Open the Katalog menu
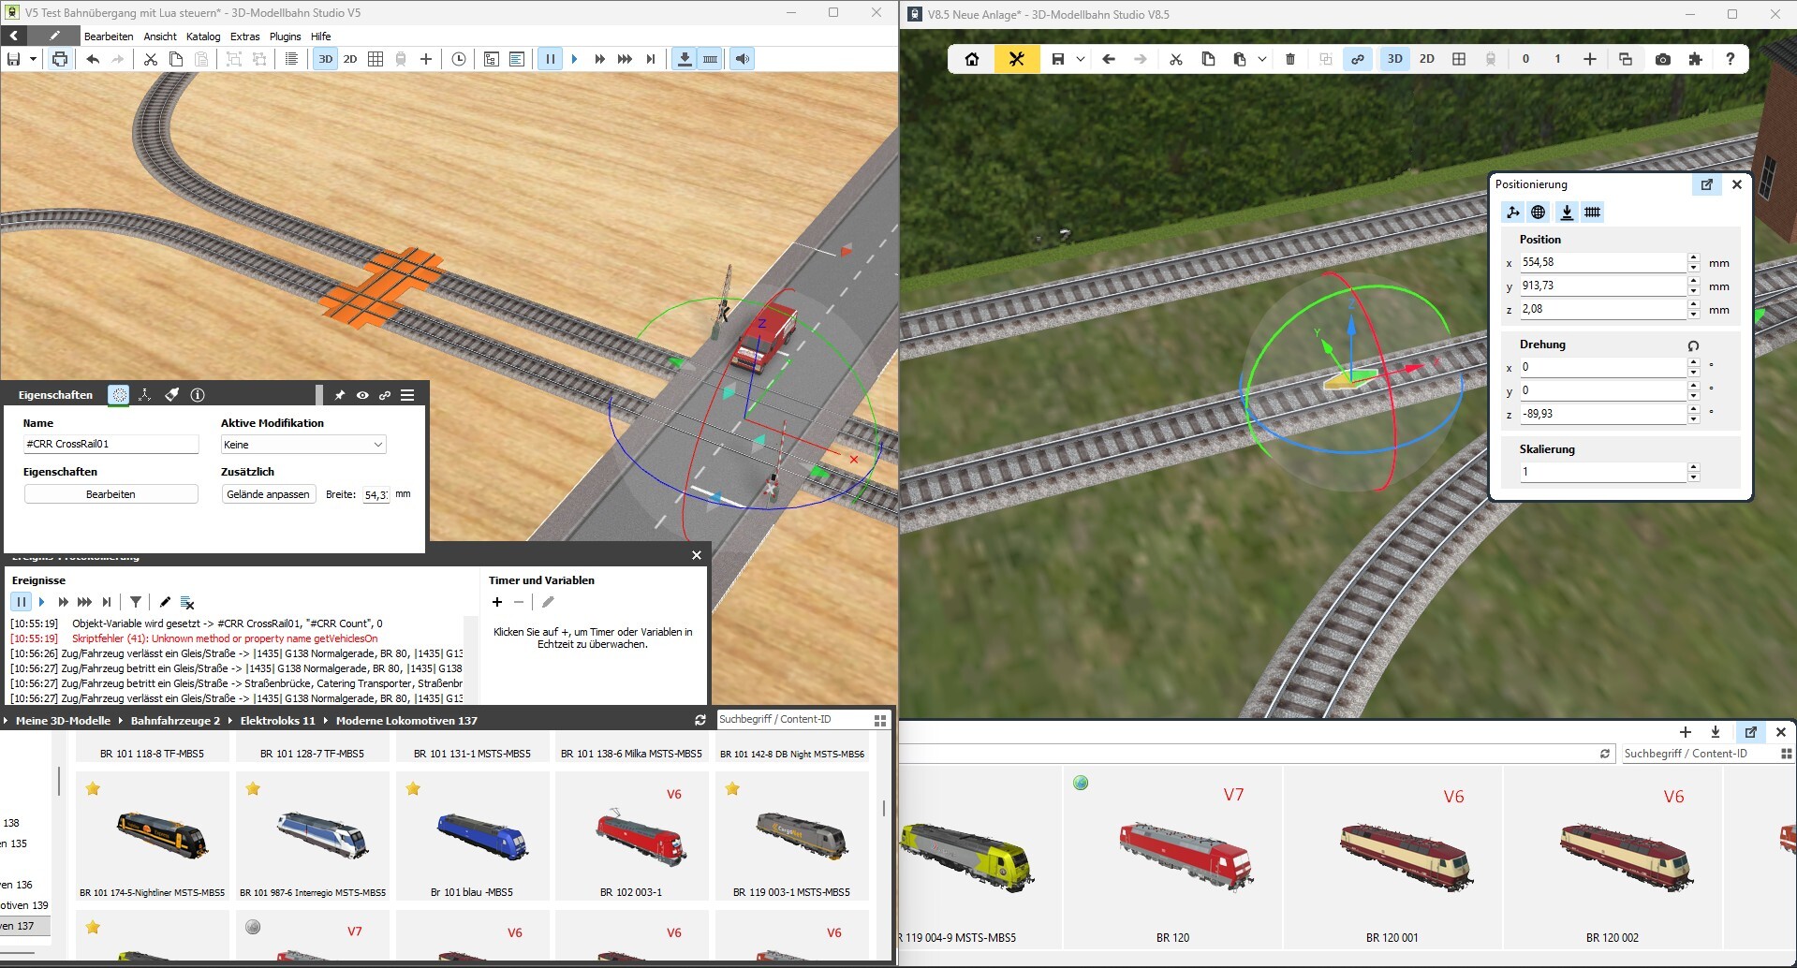The height and width of the screenshot is (968, 1797). [203, 37]
